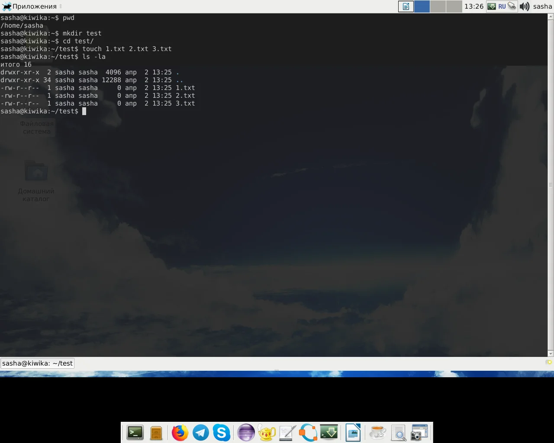Launch the file manager cabinet icon

pyautogui.click(x=156, y=433)
